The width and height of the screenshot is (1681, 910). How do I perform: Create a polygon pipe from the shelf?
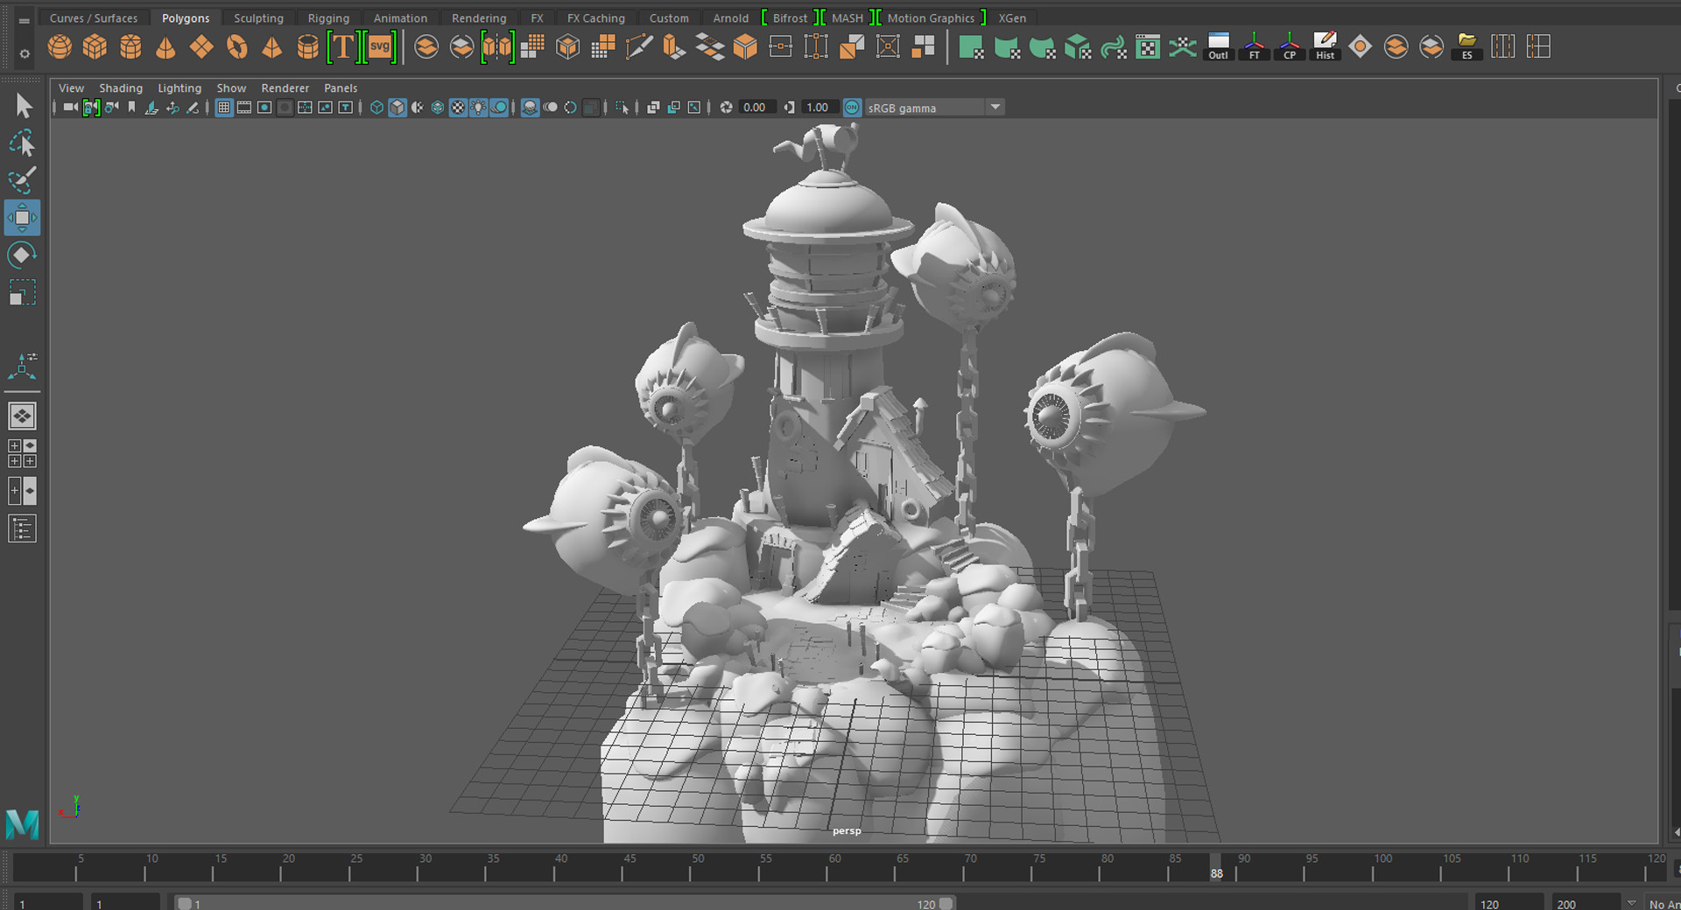tap(307, 46)
